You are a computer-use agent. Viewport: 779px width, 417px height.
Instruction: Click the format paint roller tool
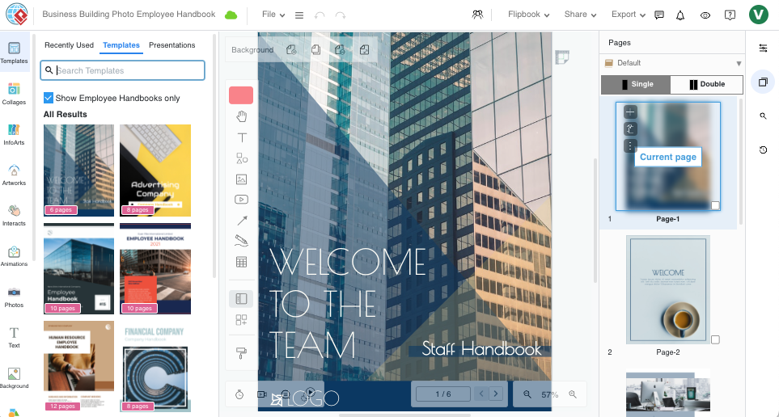point(241,352)
